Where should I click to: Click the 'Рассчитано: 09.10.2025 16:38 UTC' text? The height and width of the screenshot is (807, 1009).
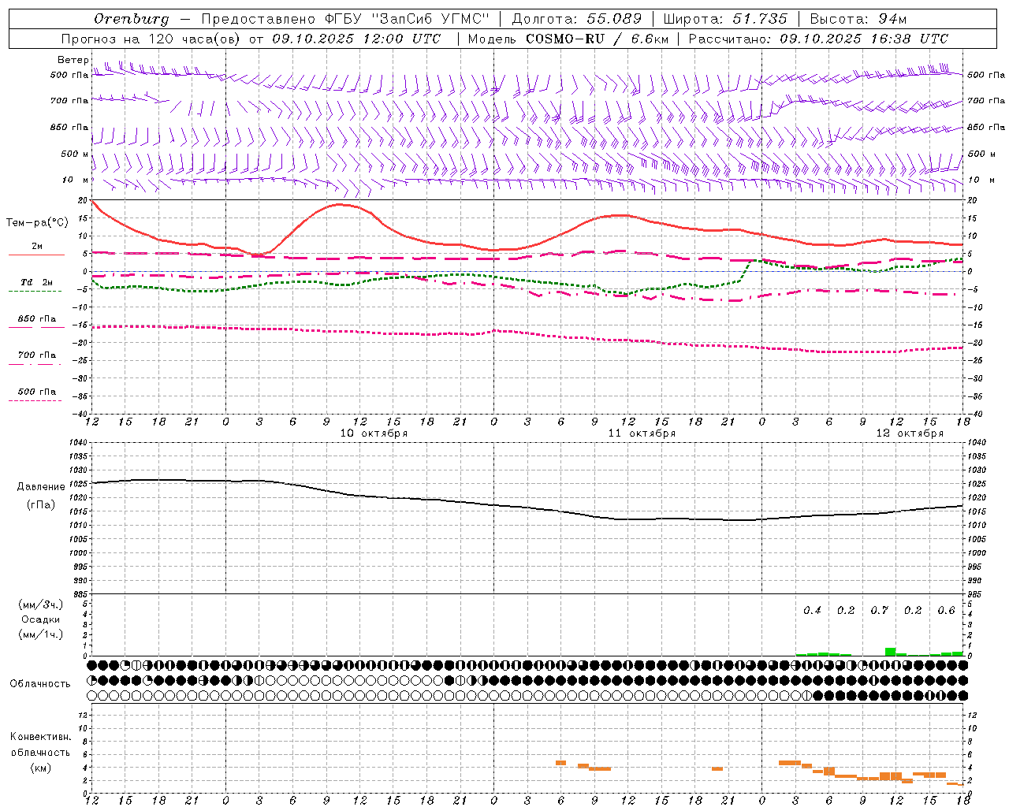click(x=818, y=39)
